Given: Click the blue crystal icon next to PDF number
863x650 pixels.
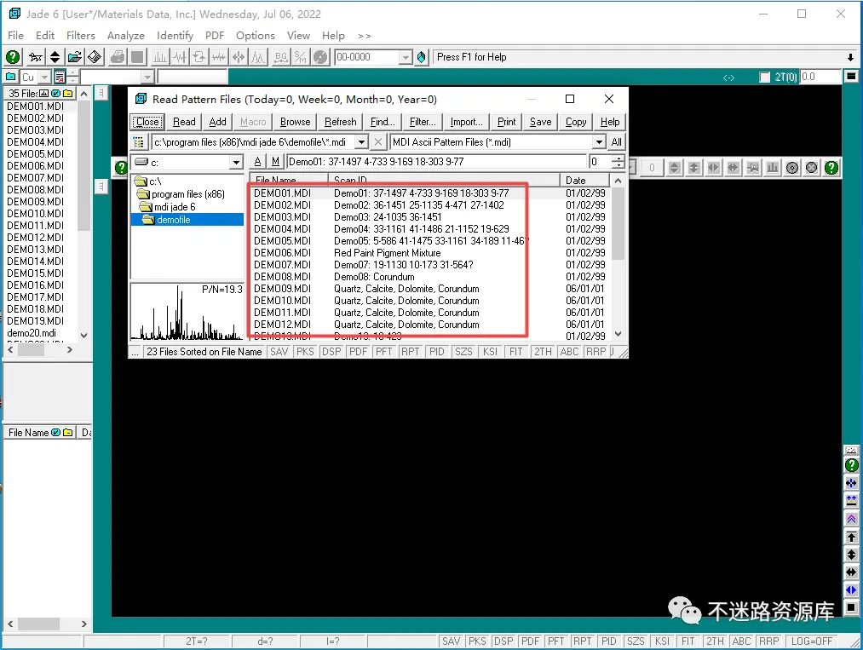Looking at the screenshot, I should (x=422, y=57).
